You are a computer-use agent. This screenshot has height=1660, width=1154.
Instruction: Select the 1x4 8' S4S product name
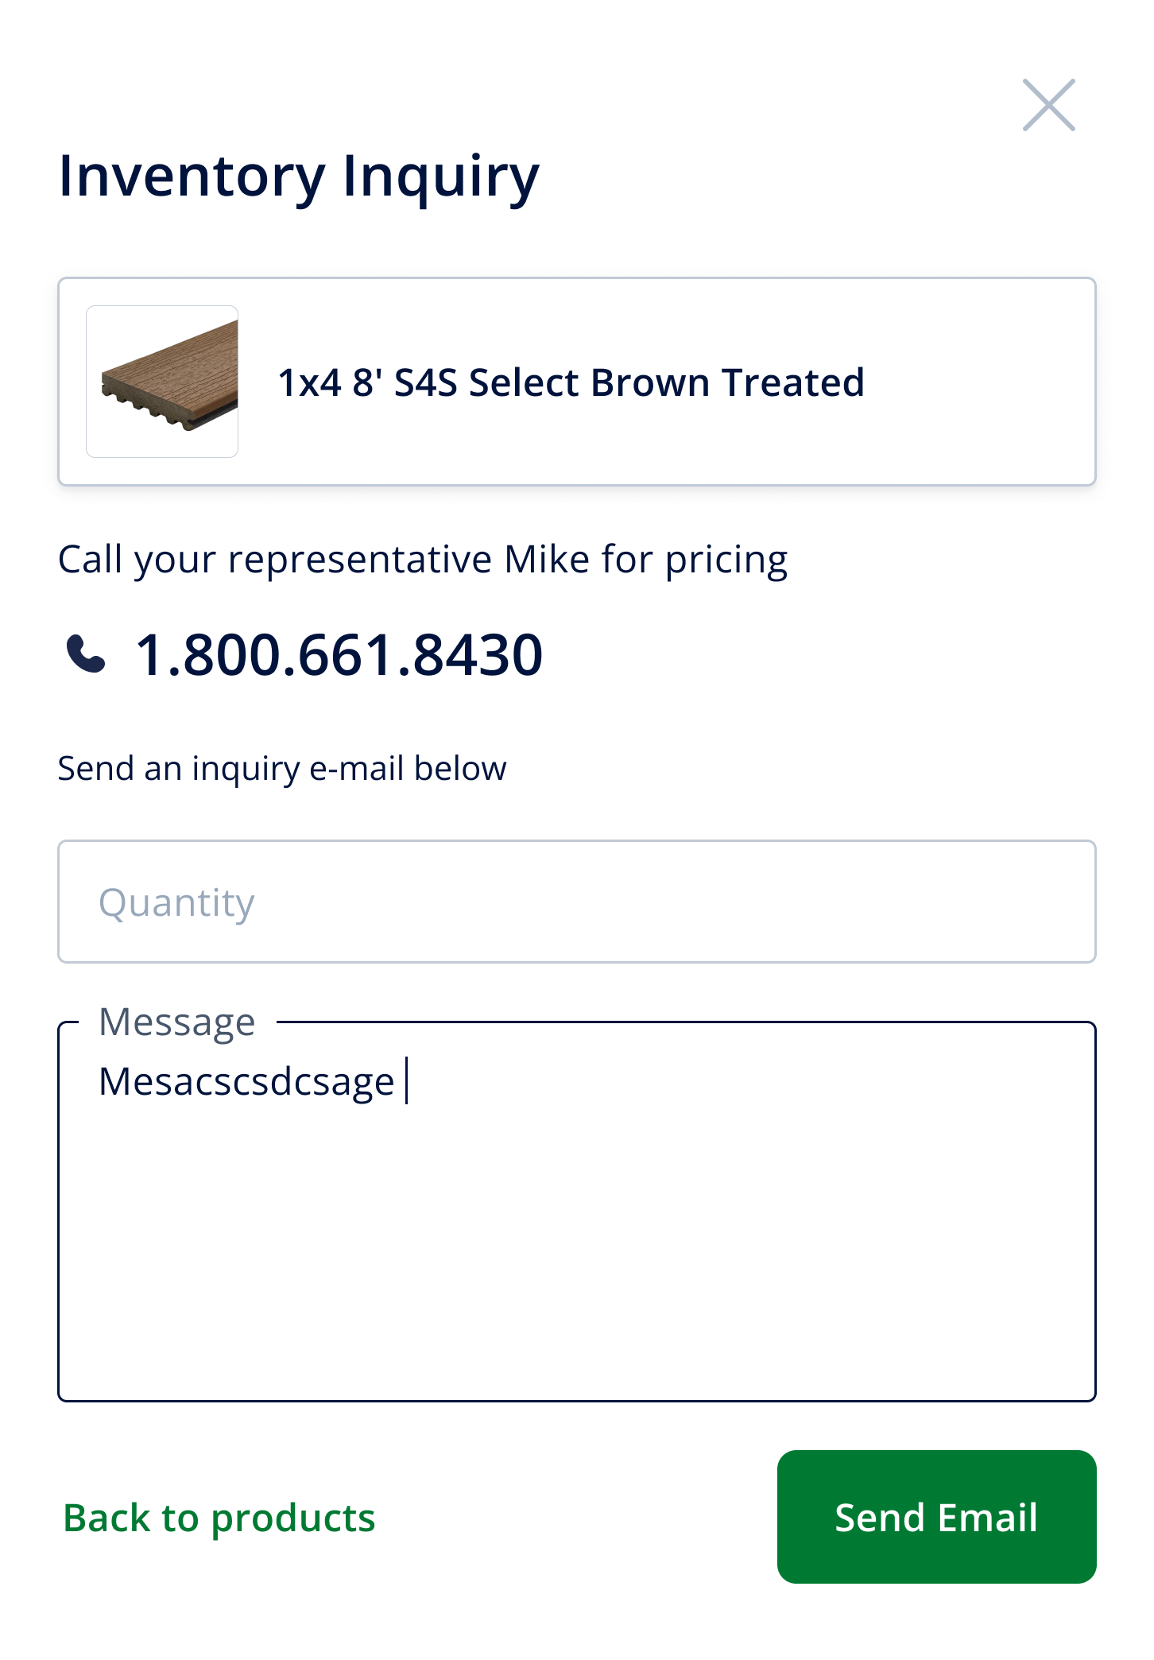pyautogui.click(x=571, y=382)
